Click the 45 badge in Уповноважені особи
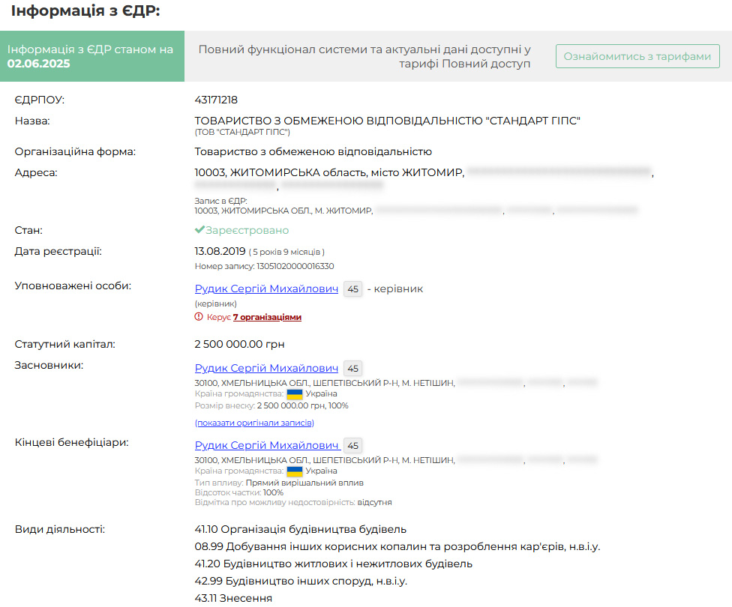Image resolution: width=732 pixels, height=607 pixels. [x=352, y=289]
